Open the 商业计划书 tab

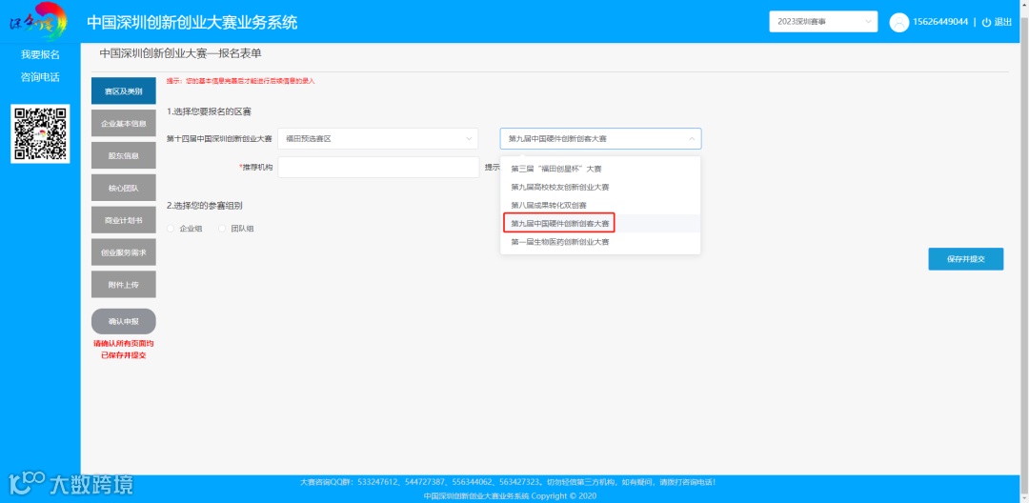pos(123,220)
